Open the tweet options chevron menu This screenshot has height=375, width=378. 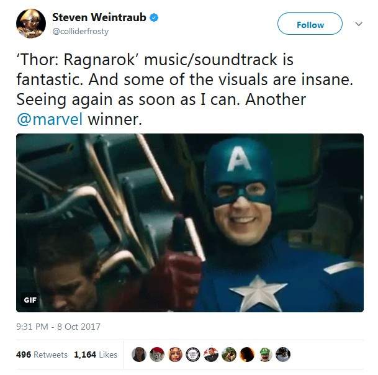[358, 24]
